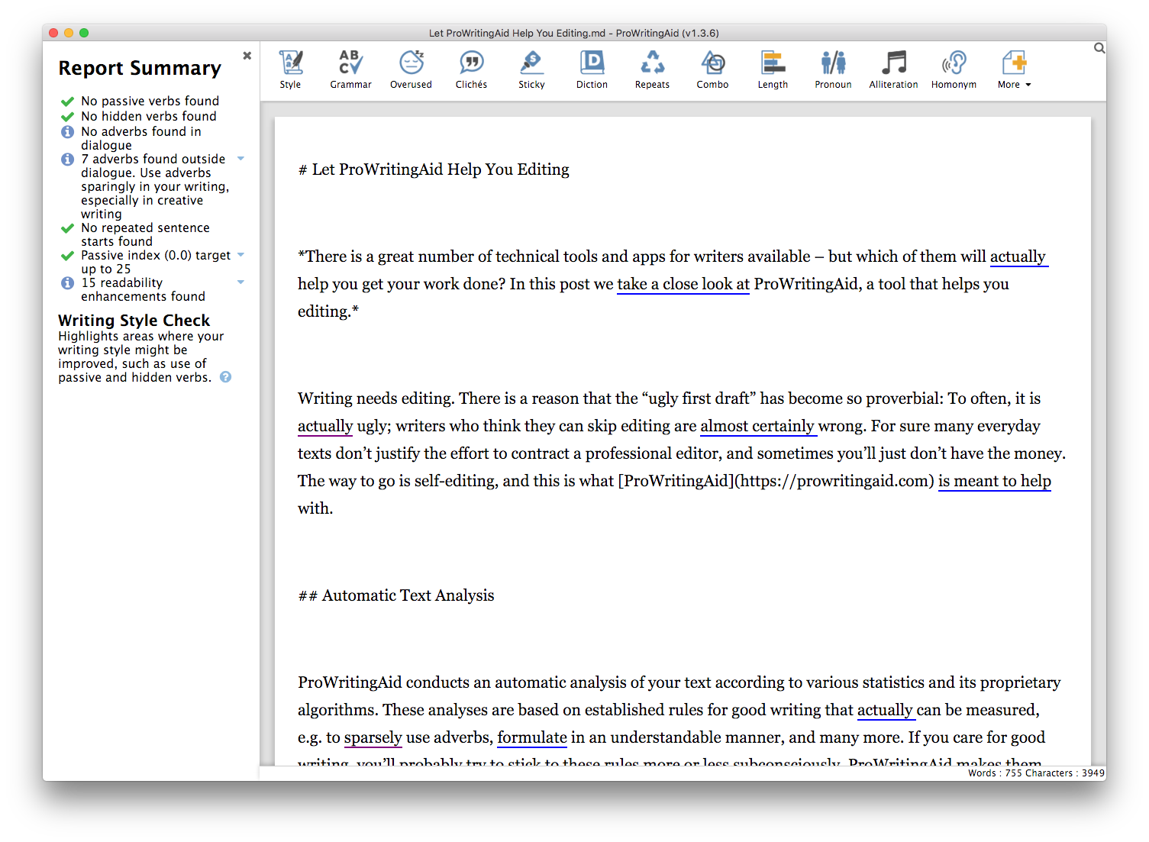Expand the Passive index target item
1149x842 pixels.
pos(240,255)
